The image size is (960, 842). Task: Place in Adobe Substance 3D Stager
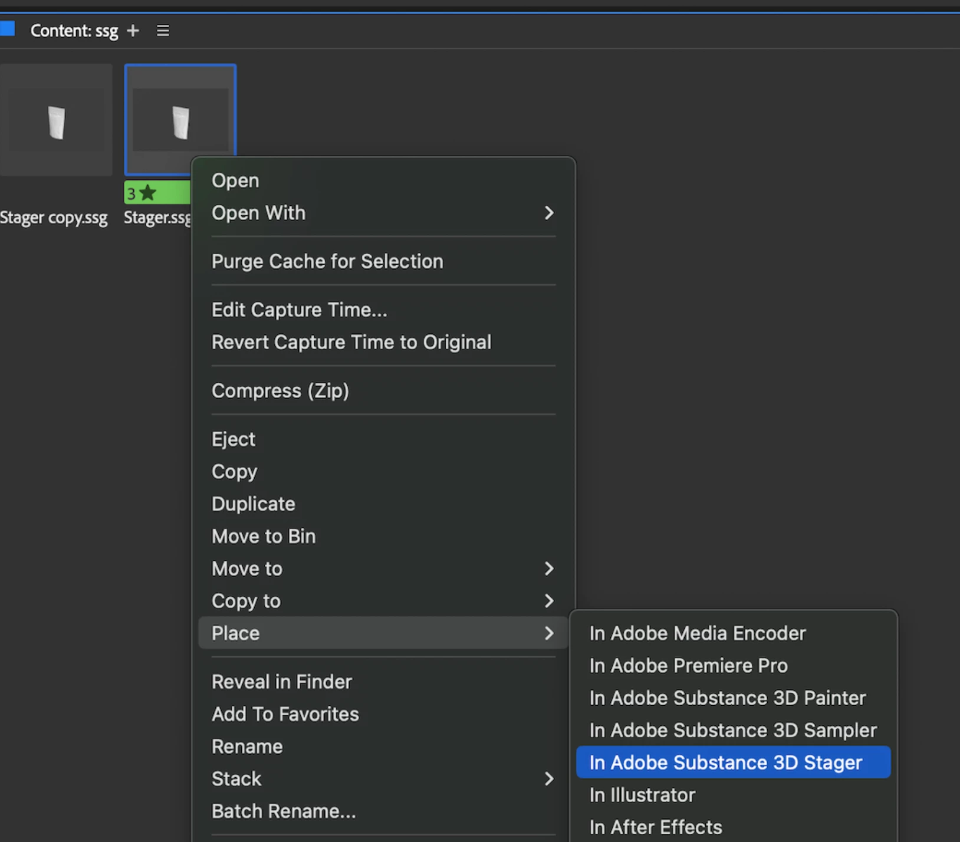733,762
